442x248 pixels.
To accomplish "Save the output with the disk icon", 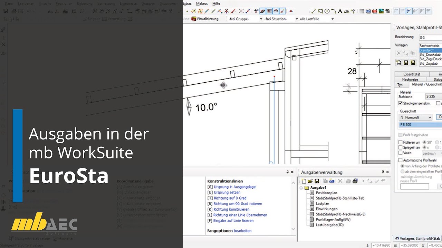I will [317, 181].
